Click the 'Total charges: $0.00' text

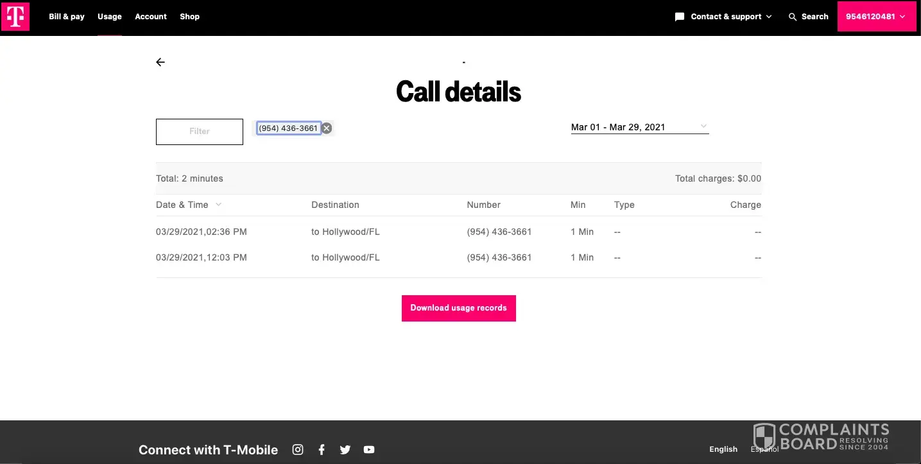pyautogui.click(x=718, y=178)
